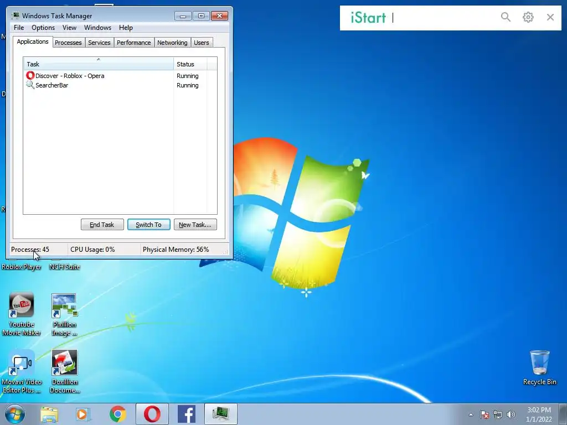Open Facebook taskbar icon
Screen dimensions: 567x425
pos(187,414)
